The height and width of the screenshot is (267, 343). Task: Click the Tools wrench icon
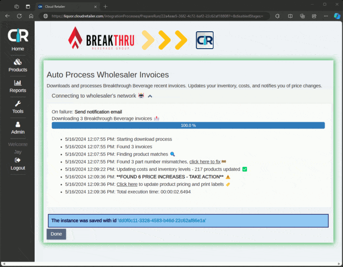pyautogui.click(x=18, y=104)
